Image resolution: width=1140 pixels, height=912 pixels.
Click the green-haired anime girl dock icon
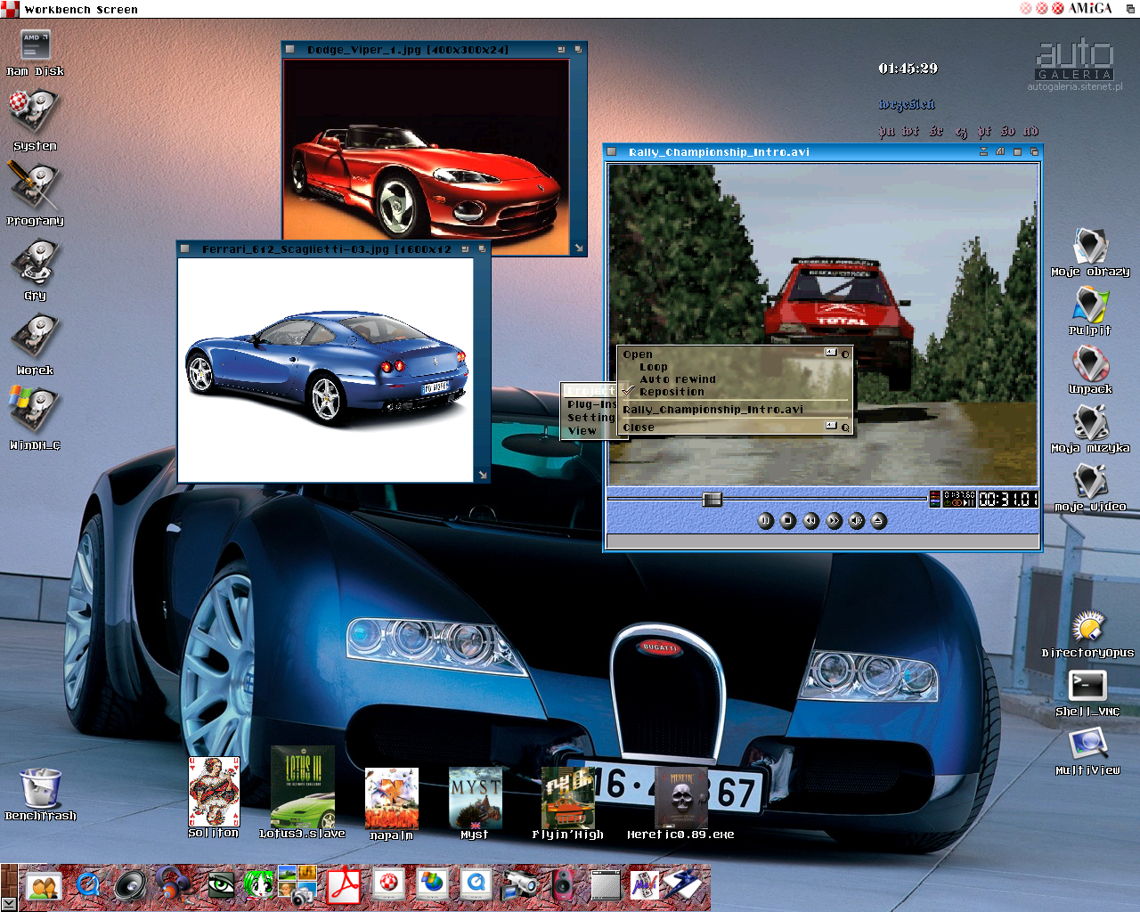[x=259, y=886]
